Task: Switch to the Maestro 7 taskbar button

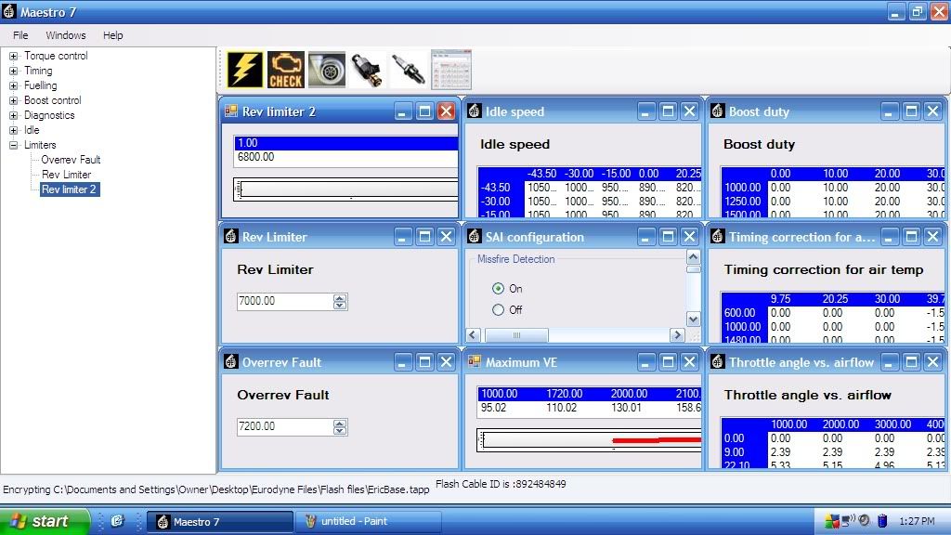Action: coord(220,522)
